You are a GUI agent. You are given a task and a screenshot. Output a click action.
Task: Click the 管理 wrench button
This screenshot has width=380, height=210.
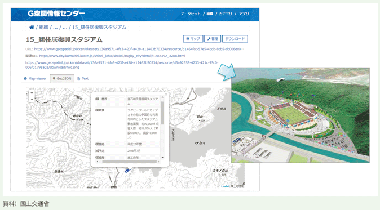pyautogui.click(x=213, y=39)
